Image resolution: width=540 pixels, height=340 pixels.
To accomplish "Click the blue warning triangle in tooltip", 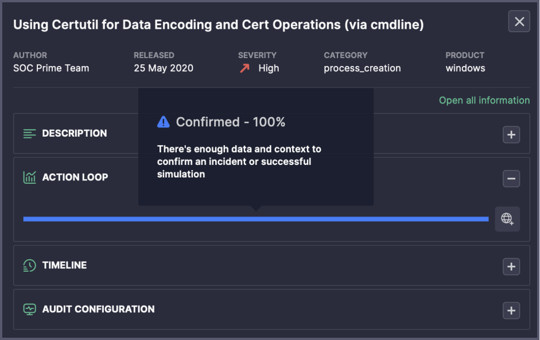I will click(164, 122).
